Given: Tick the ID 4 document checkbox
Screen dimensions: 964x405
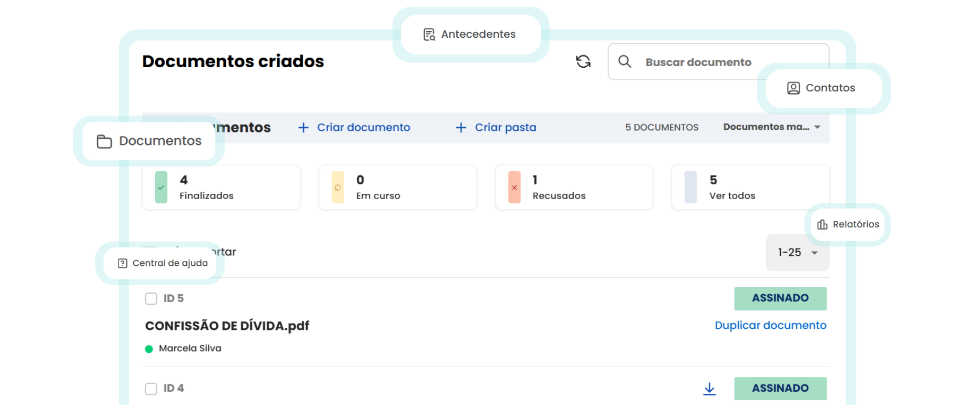Looking at the screenshot, I should [151, 389].
